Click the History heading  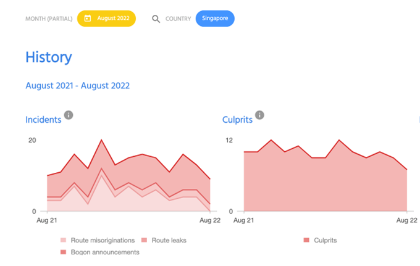(x=49, y=57)
